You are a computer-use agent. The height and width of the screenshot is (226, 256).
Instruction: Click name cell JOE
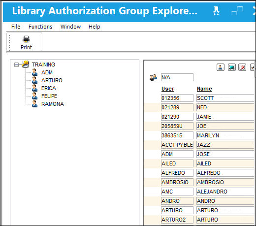[225, 126]
